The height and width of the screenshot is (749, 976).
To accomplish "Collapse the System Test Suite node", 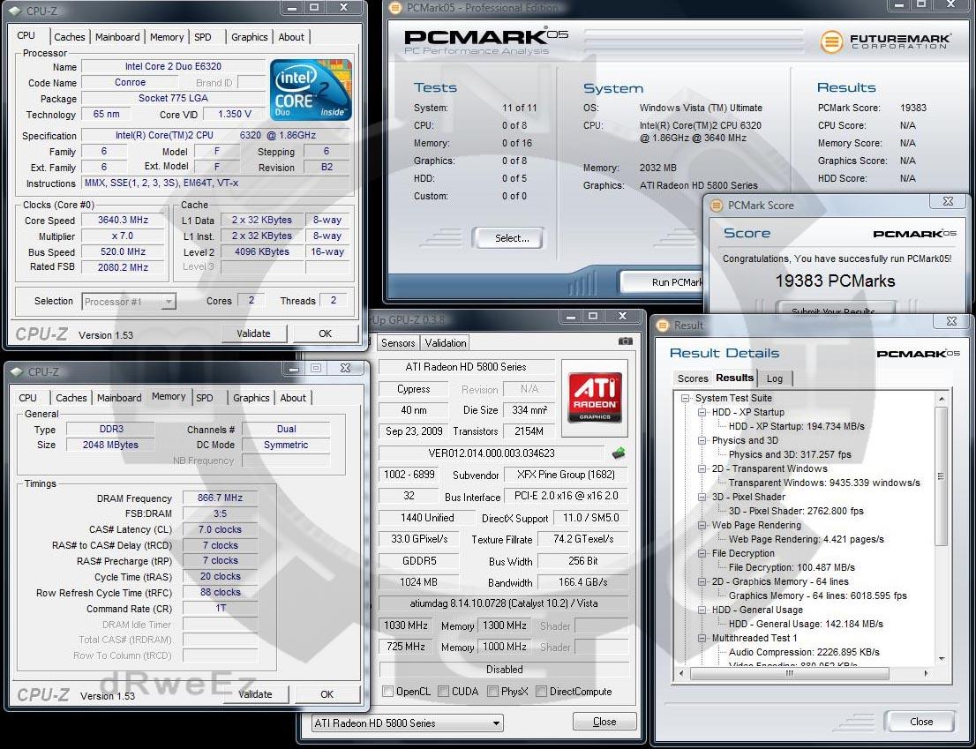I will pos(686,398).
